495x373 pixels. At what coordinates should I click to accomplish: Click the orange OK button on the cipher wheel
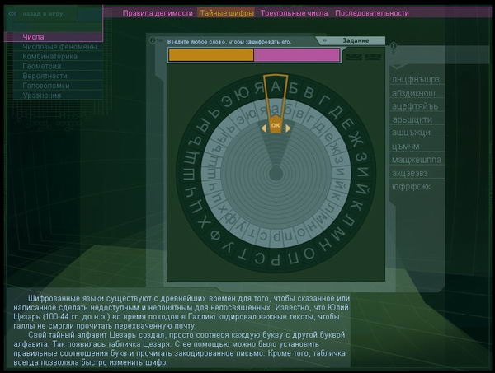(276, 126)
